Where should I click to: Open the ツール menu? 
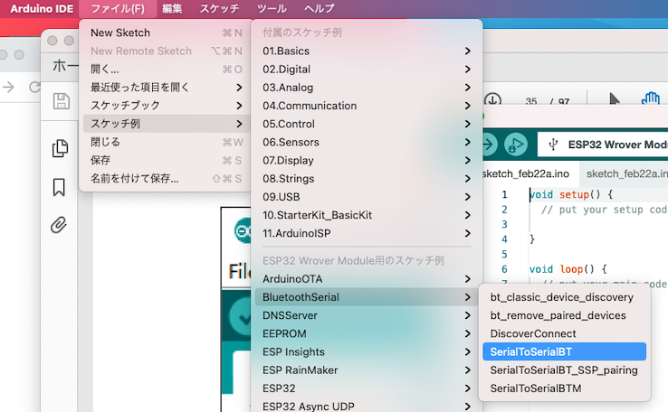pos(272,8)
